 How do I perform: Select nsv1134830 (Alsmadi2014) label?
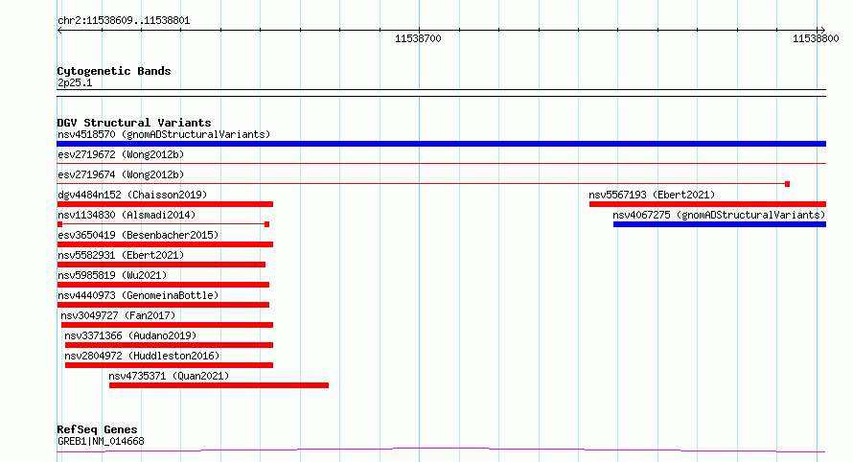pos(127,215)
